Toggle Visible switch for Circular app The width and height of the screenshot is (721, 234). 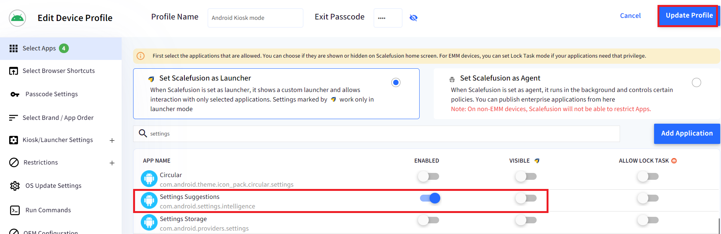(526, 176)
